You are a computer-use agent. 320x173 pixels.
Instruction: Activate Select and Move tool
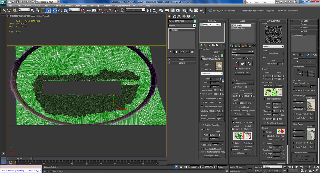55,10
